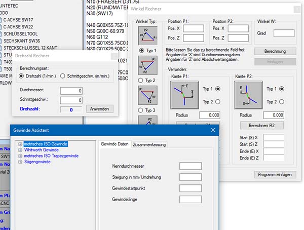Click Kante P1 Radius field
Screen dimensions: 304x230
tap(210, 115)
